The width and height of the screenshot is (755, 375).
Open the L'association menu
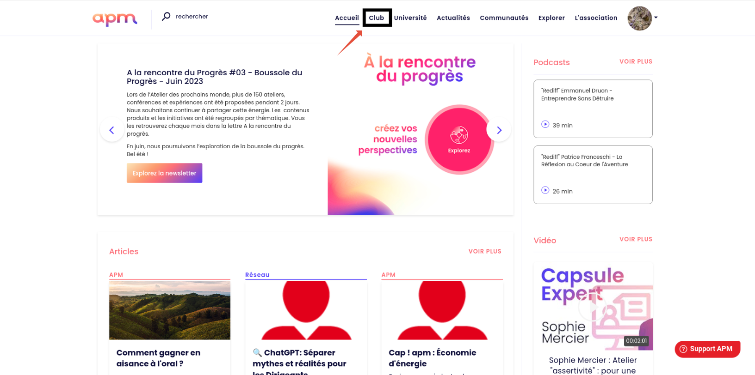pos(596,18)
